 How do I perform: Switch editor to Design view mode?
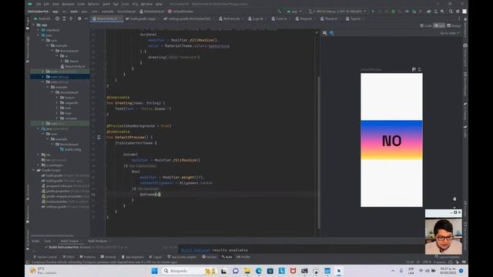coord(454,25)
